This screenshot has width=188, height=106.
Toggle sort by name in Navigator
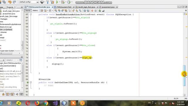pos(17,94)
